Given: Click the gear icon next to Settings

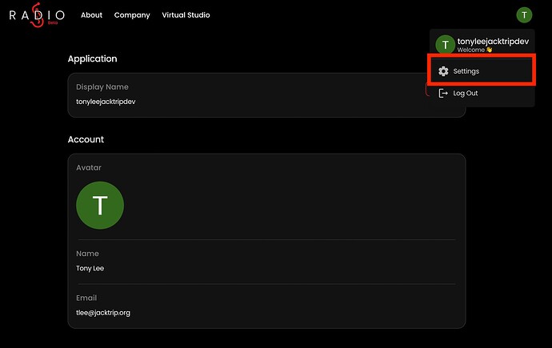Looking at the screenshot, I should (x=443, y=71).
